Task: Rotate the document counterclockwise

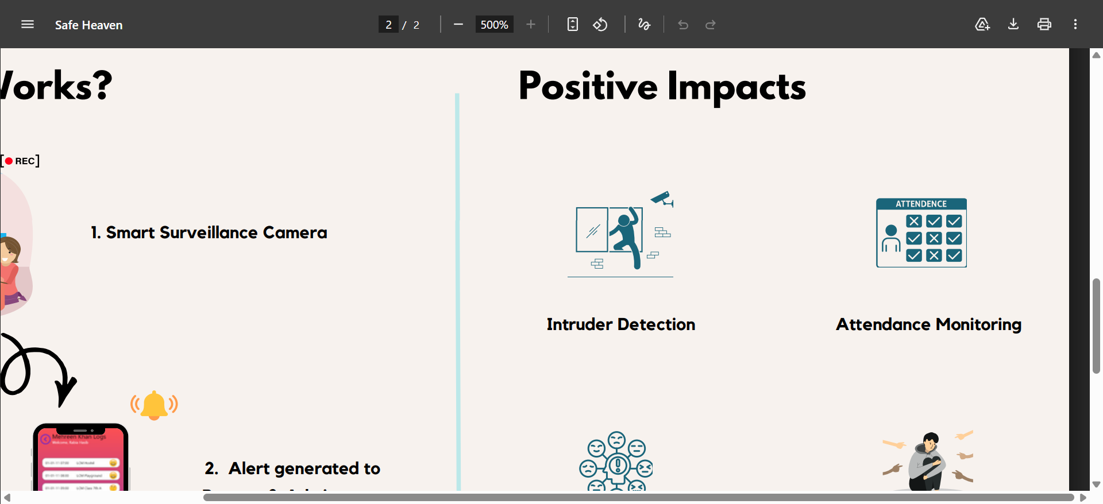Action: pos(600,24)
